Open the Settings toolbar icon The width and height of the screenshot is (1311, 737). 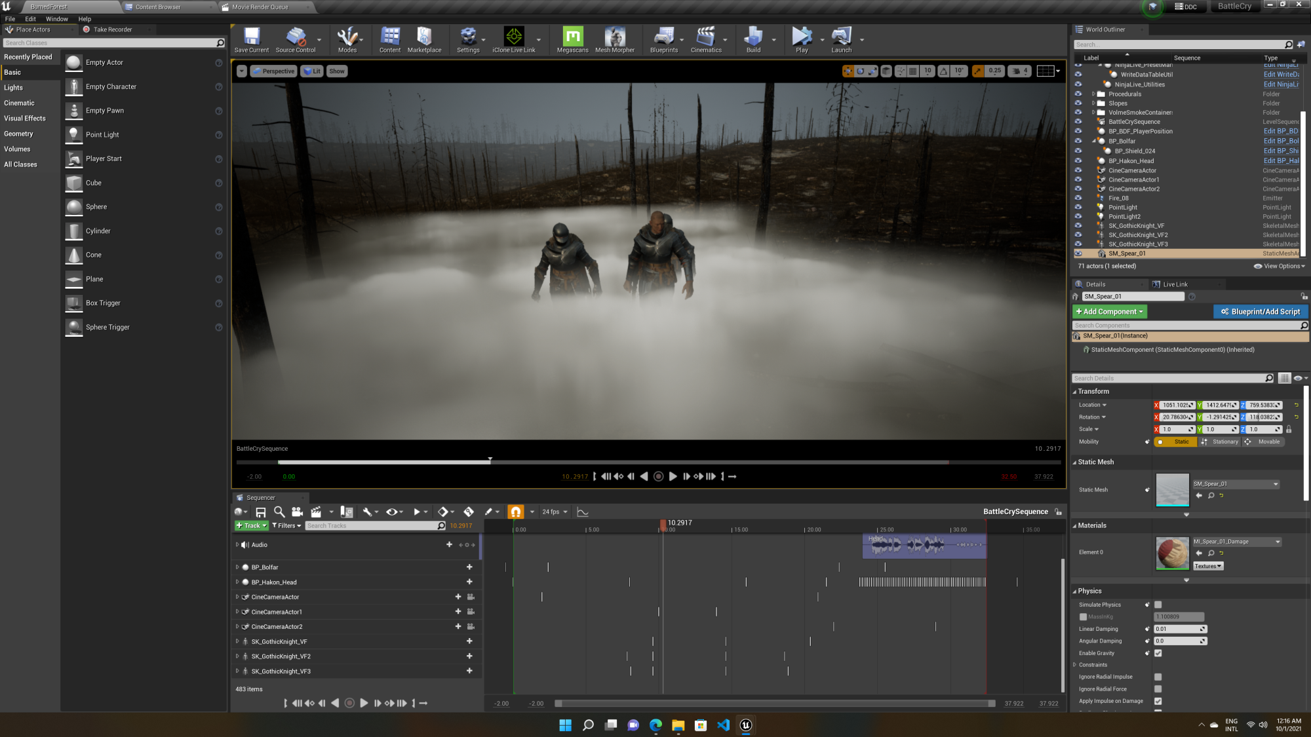468,39
